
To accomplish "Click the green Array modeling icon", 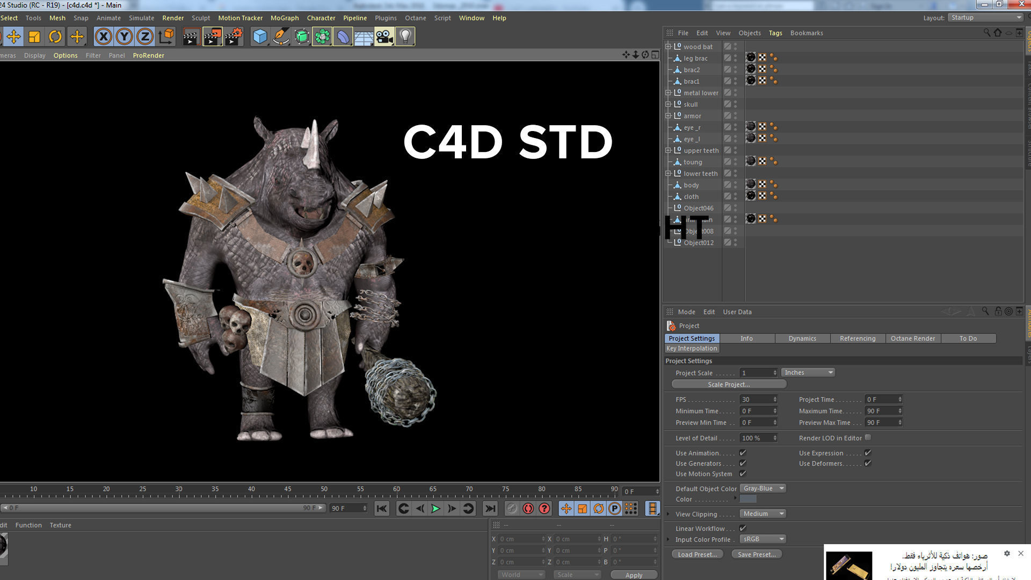I will (x=322, y=37).
